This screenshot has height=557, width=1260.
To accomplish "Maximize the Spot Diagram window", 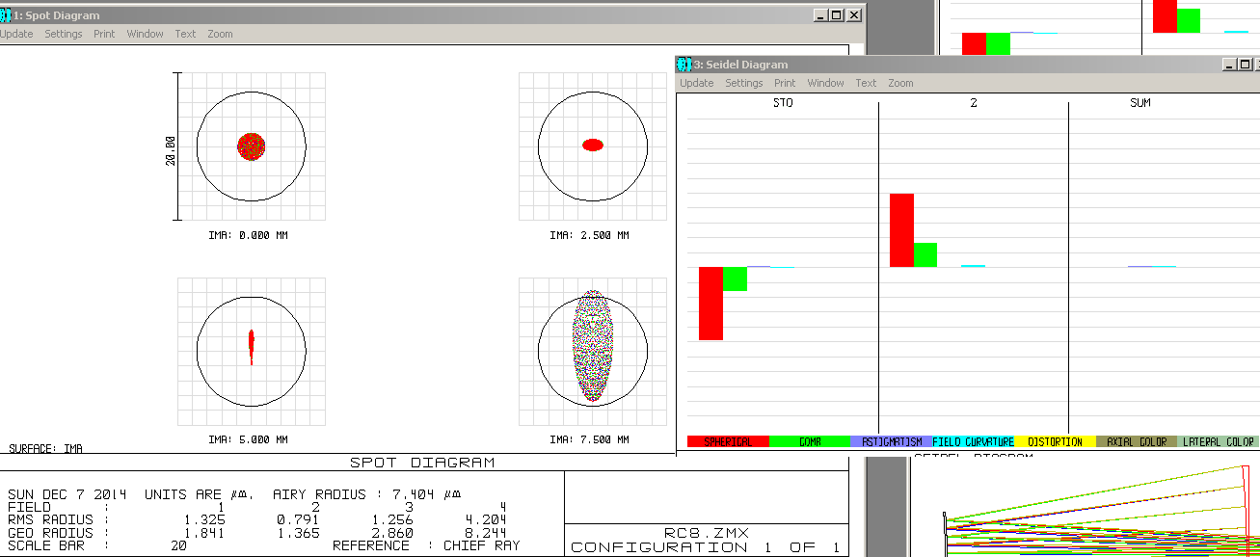I will pyautogui.click(x=836, y=15).
